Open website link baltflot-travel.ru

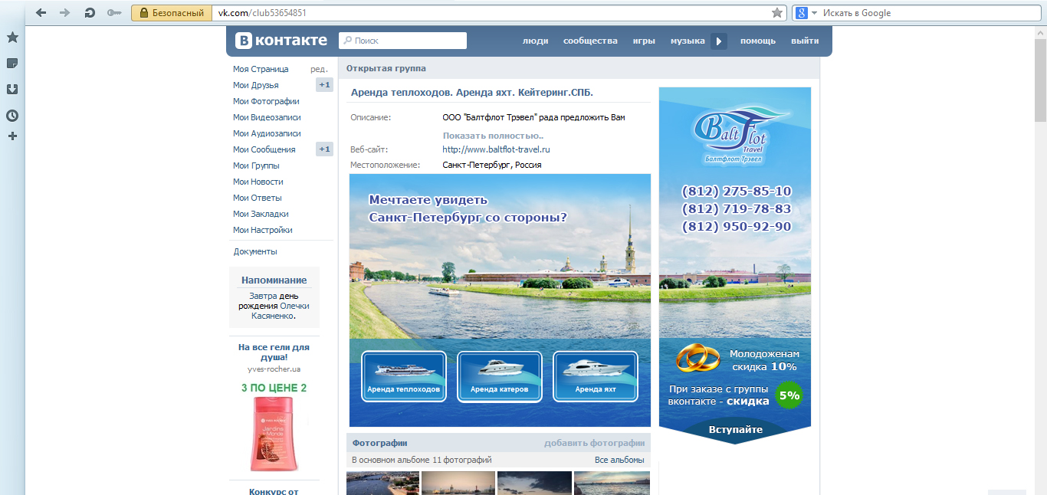[496, 149]
